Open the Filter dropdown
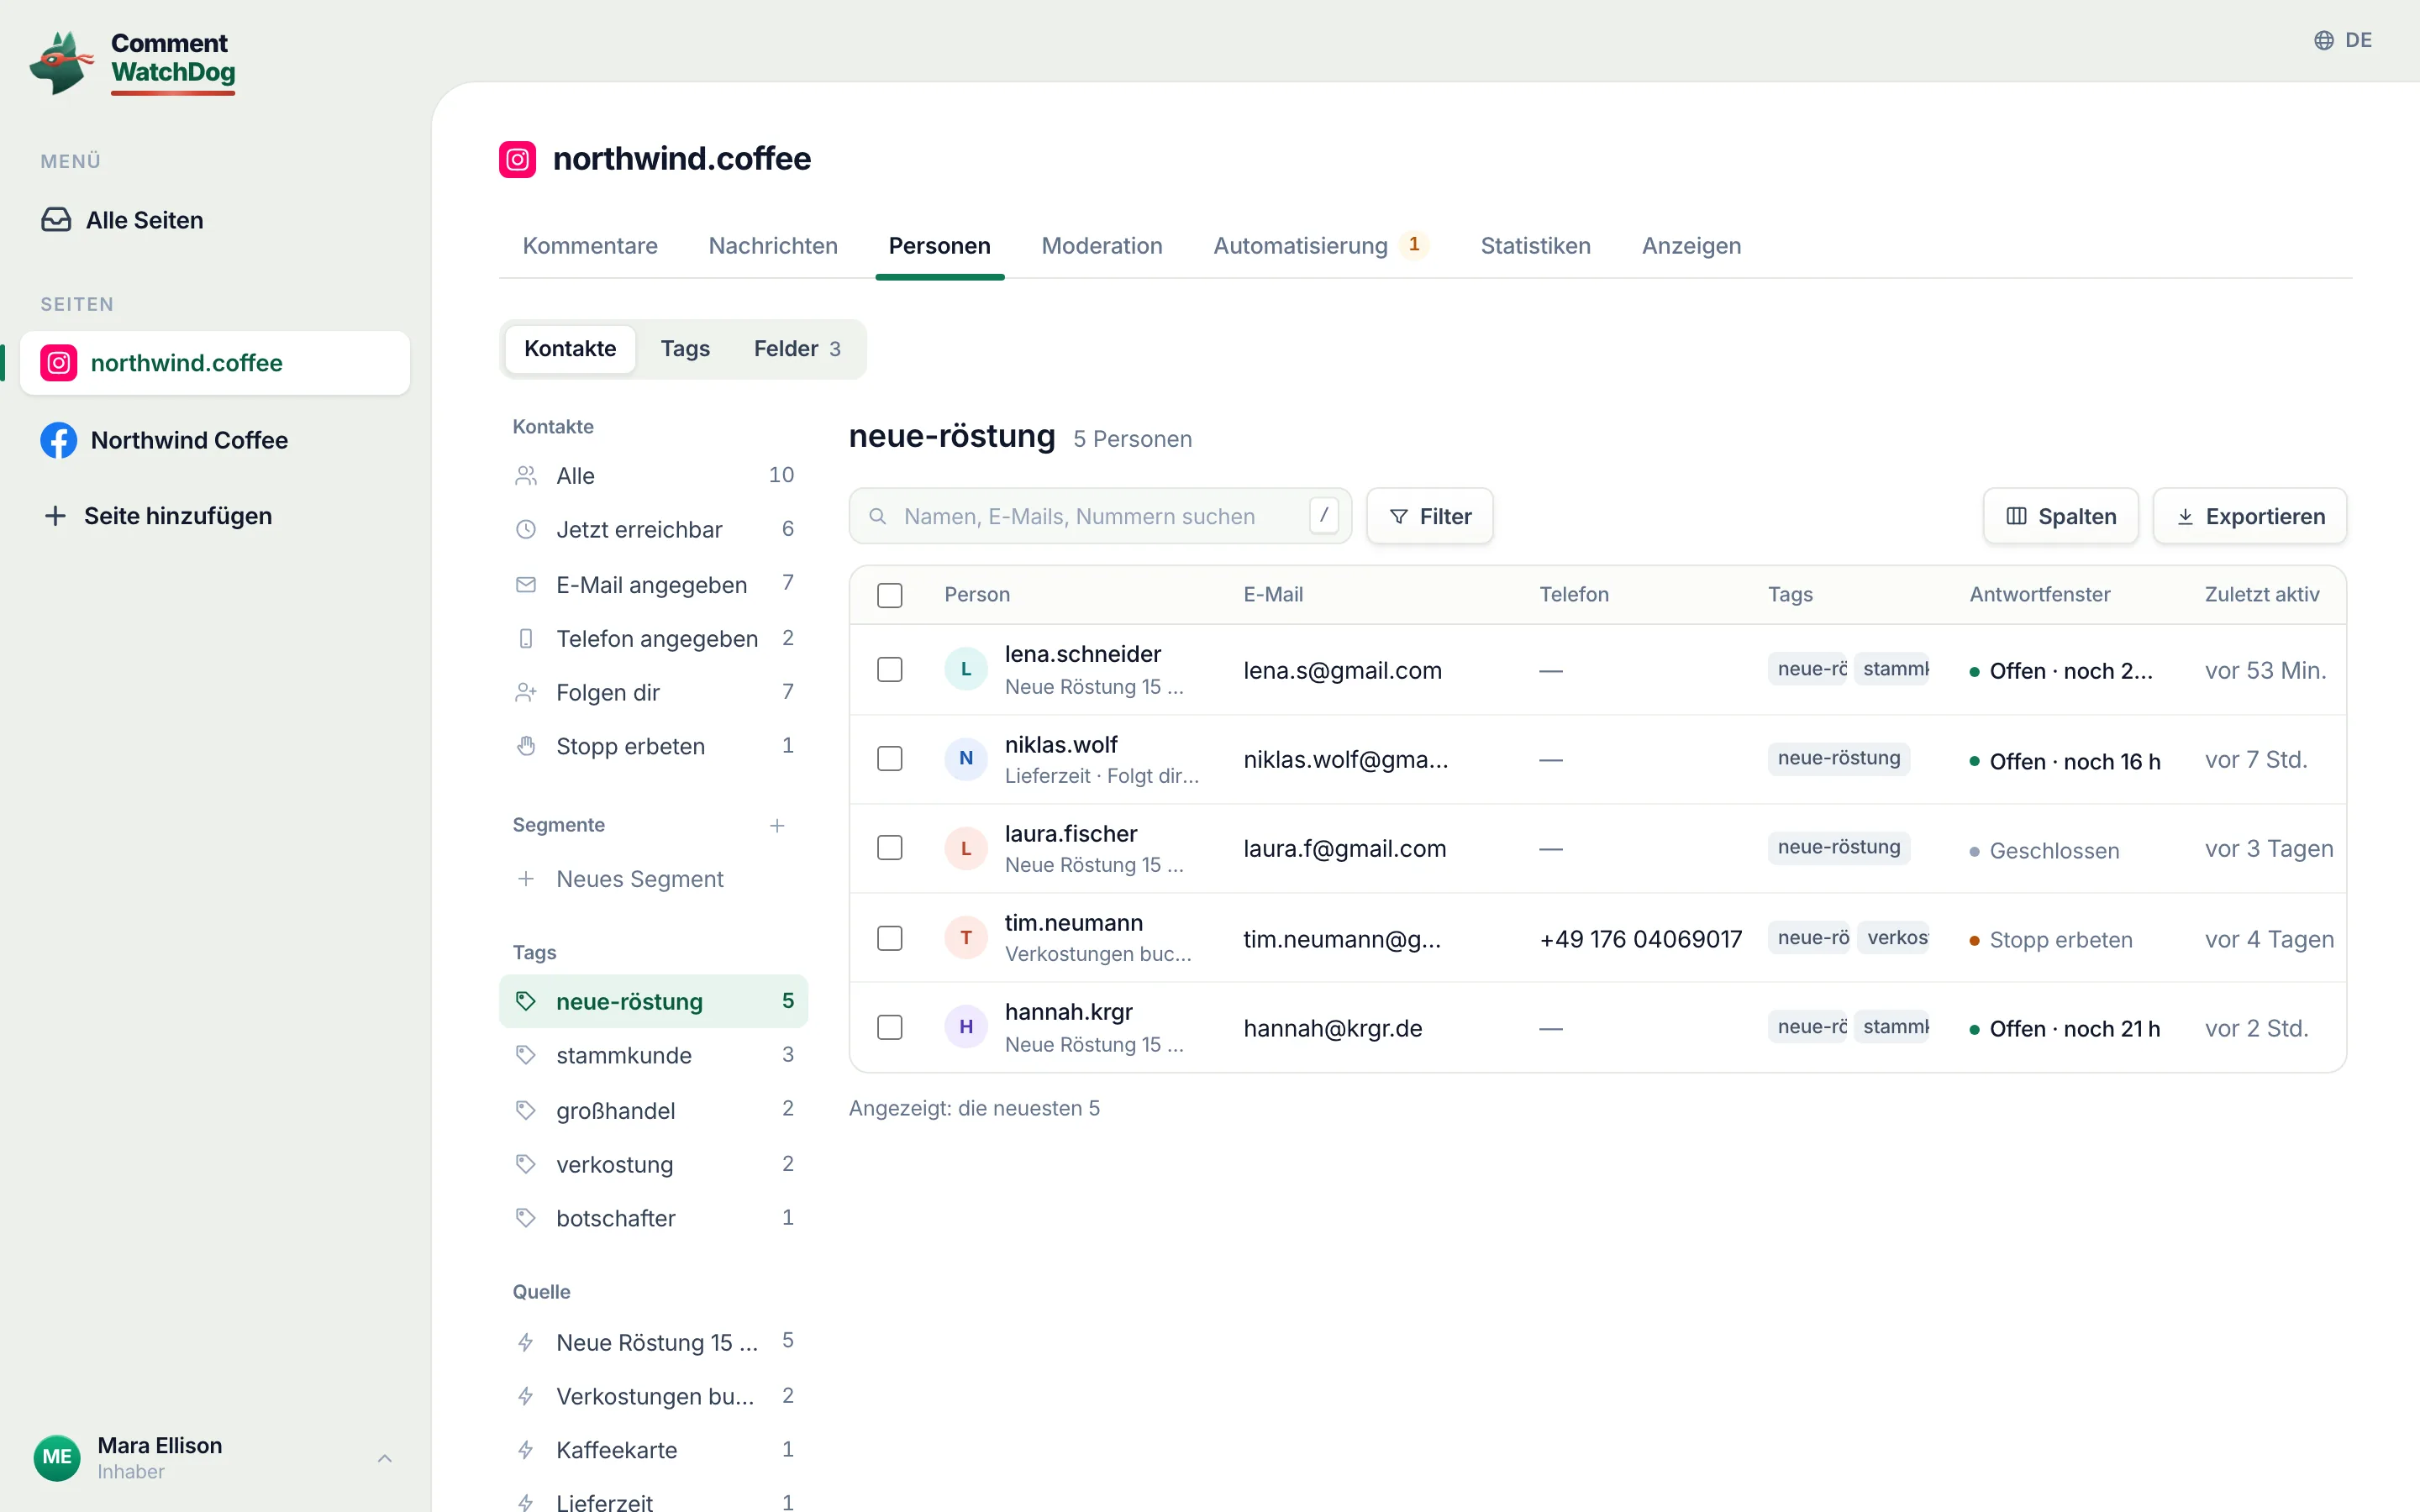Image resolution: width=2420 pixels, height=1512 pixels. (1430, 516)
